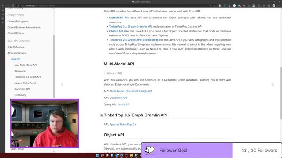282x158 pixels.
Task: Click the profile avatar in browser toolbar
Action: coord(274,6)
